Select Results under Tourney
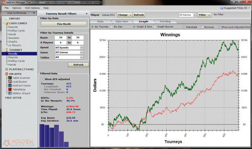 tap(13, 54)
